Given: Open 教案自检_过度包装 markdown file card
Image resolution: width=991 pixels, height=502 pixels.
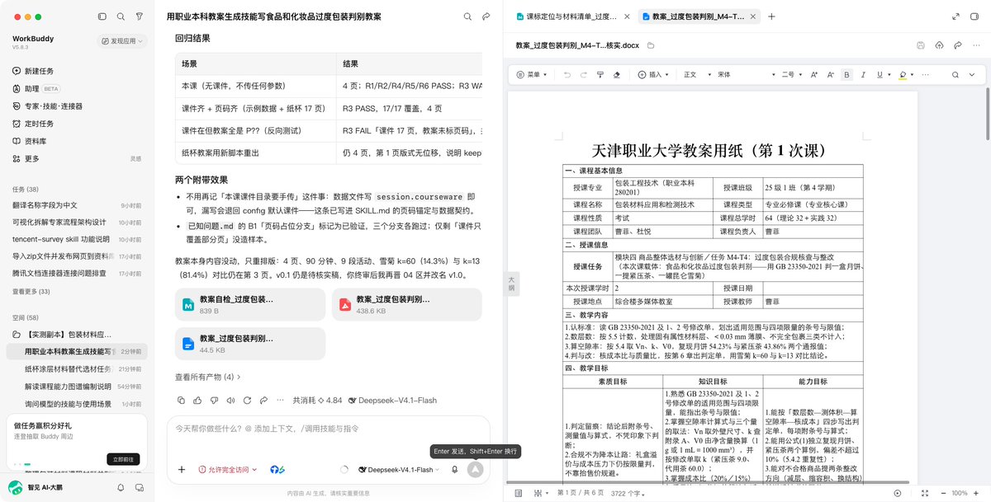Looking at the screenshot, I should [x=250, y=305].
